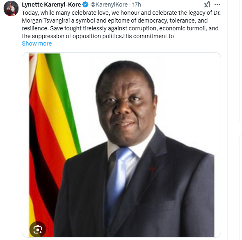Expand the tweet with Show more
Screen dimensions: 242x240
tap(37, 43)
